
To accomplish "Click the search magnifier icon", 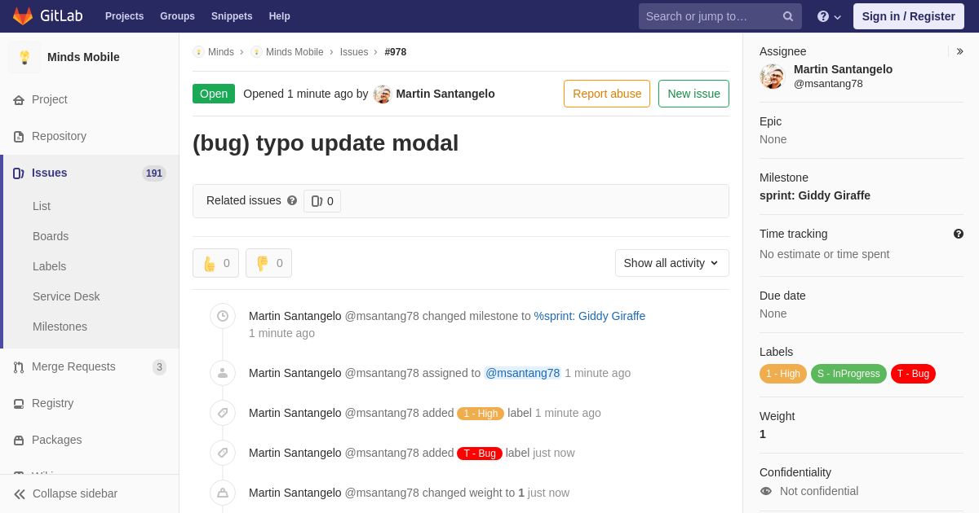I will pyautogui.click(x=787, y=16).
